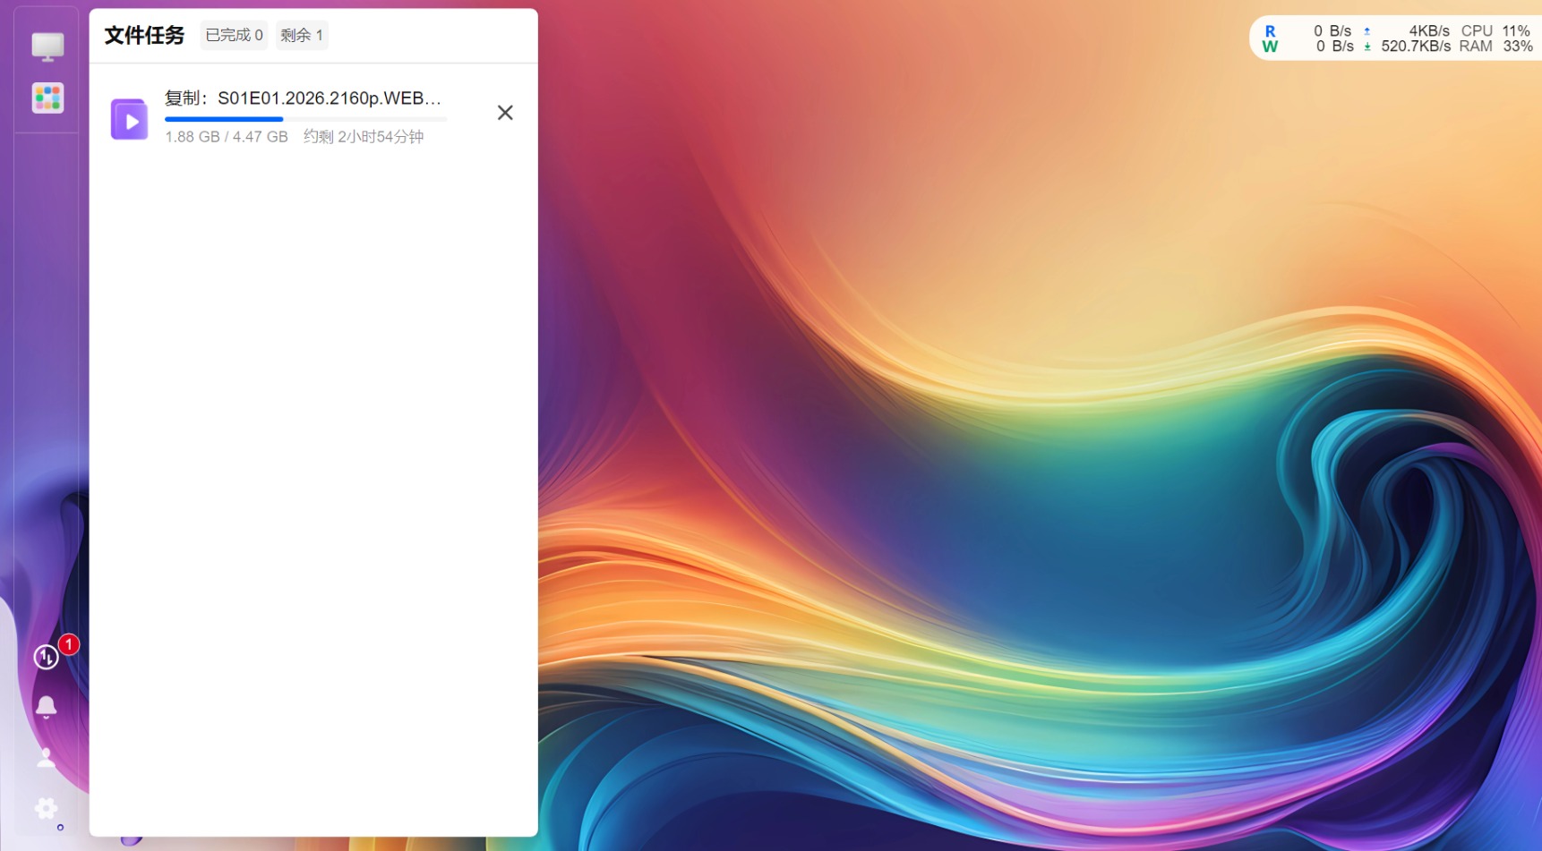Click the 复制: S01E01.2026.2160p.WEB... file name
The width and height of the screenshot is (1542, 851).
tap(303, 98)
